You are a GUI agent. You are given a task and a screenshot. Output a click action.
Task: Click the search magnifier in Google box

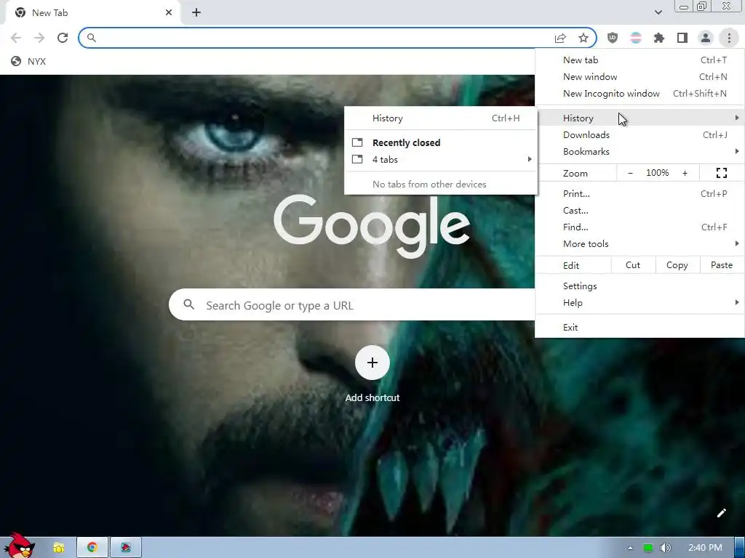coord(188,304)
